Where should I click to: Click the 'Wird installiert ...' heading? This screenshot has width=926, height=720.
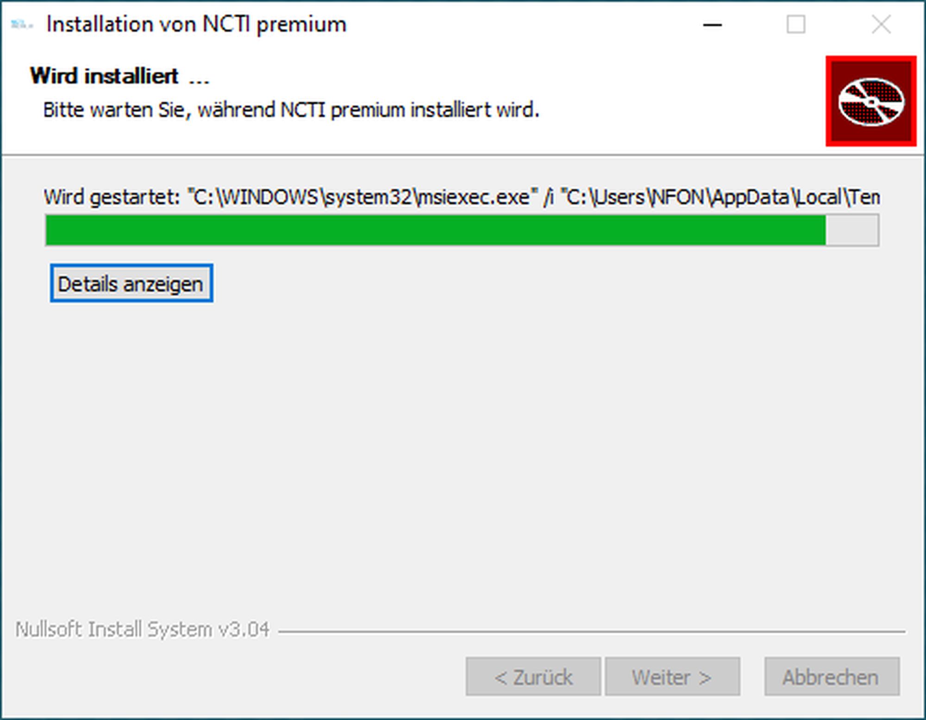pyautogui.click(x=119, y=76)
